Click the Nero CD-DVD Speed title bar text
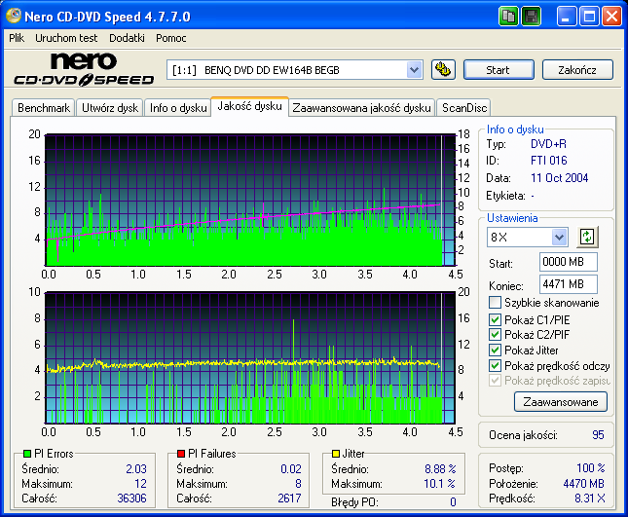This screenshot has width=628, height=517. [x=107, y=17]
